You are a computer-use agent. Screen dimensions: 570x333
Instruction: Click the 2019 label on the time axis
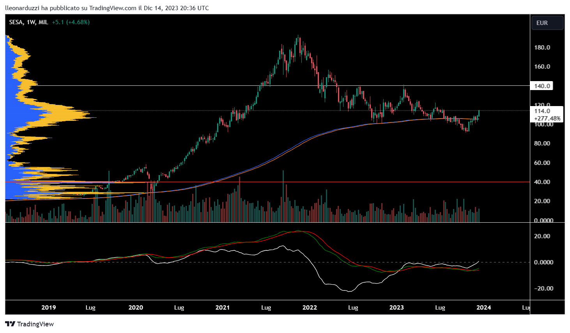point(49,308)
